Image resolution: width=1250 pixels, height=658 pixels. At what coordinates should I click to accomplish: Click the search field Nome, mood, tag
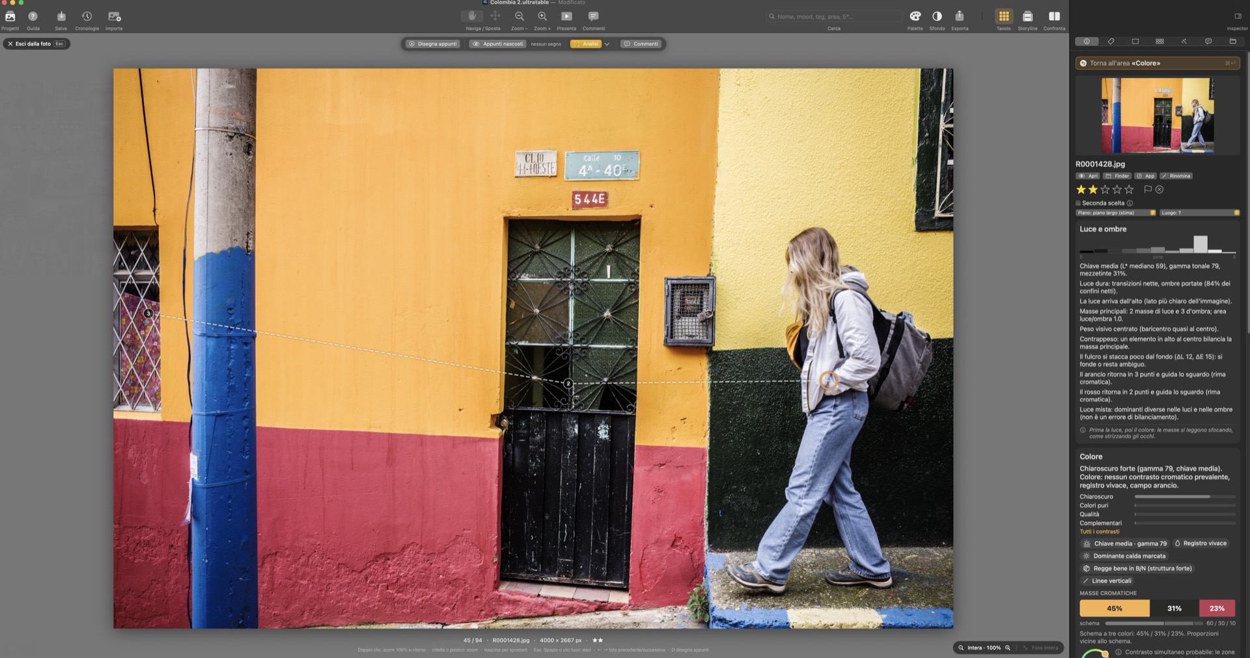point(834,16)
